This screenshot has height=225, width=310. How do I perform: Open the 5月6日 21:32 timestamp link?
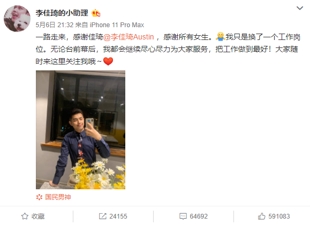[55, 25]
